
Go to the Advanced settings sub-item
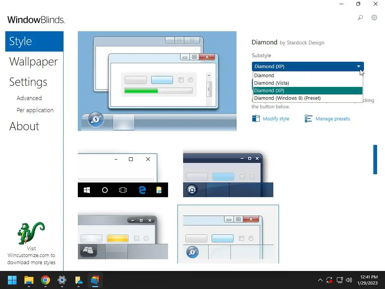click(x=29, y=98)
